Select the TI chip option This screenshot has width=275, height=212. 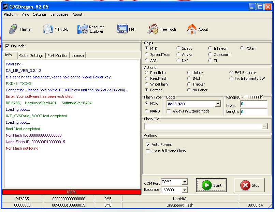[210, 60]
